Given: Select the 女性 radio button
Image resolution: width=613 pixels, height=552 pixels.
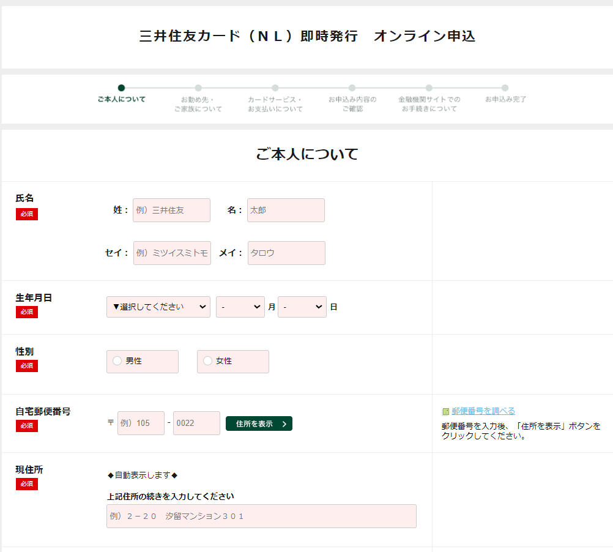Looking at the screenshot, I should point(207,361).
